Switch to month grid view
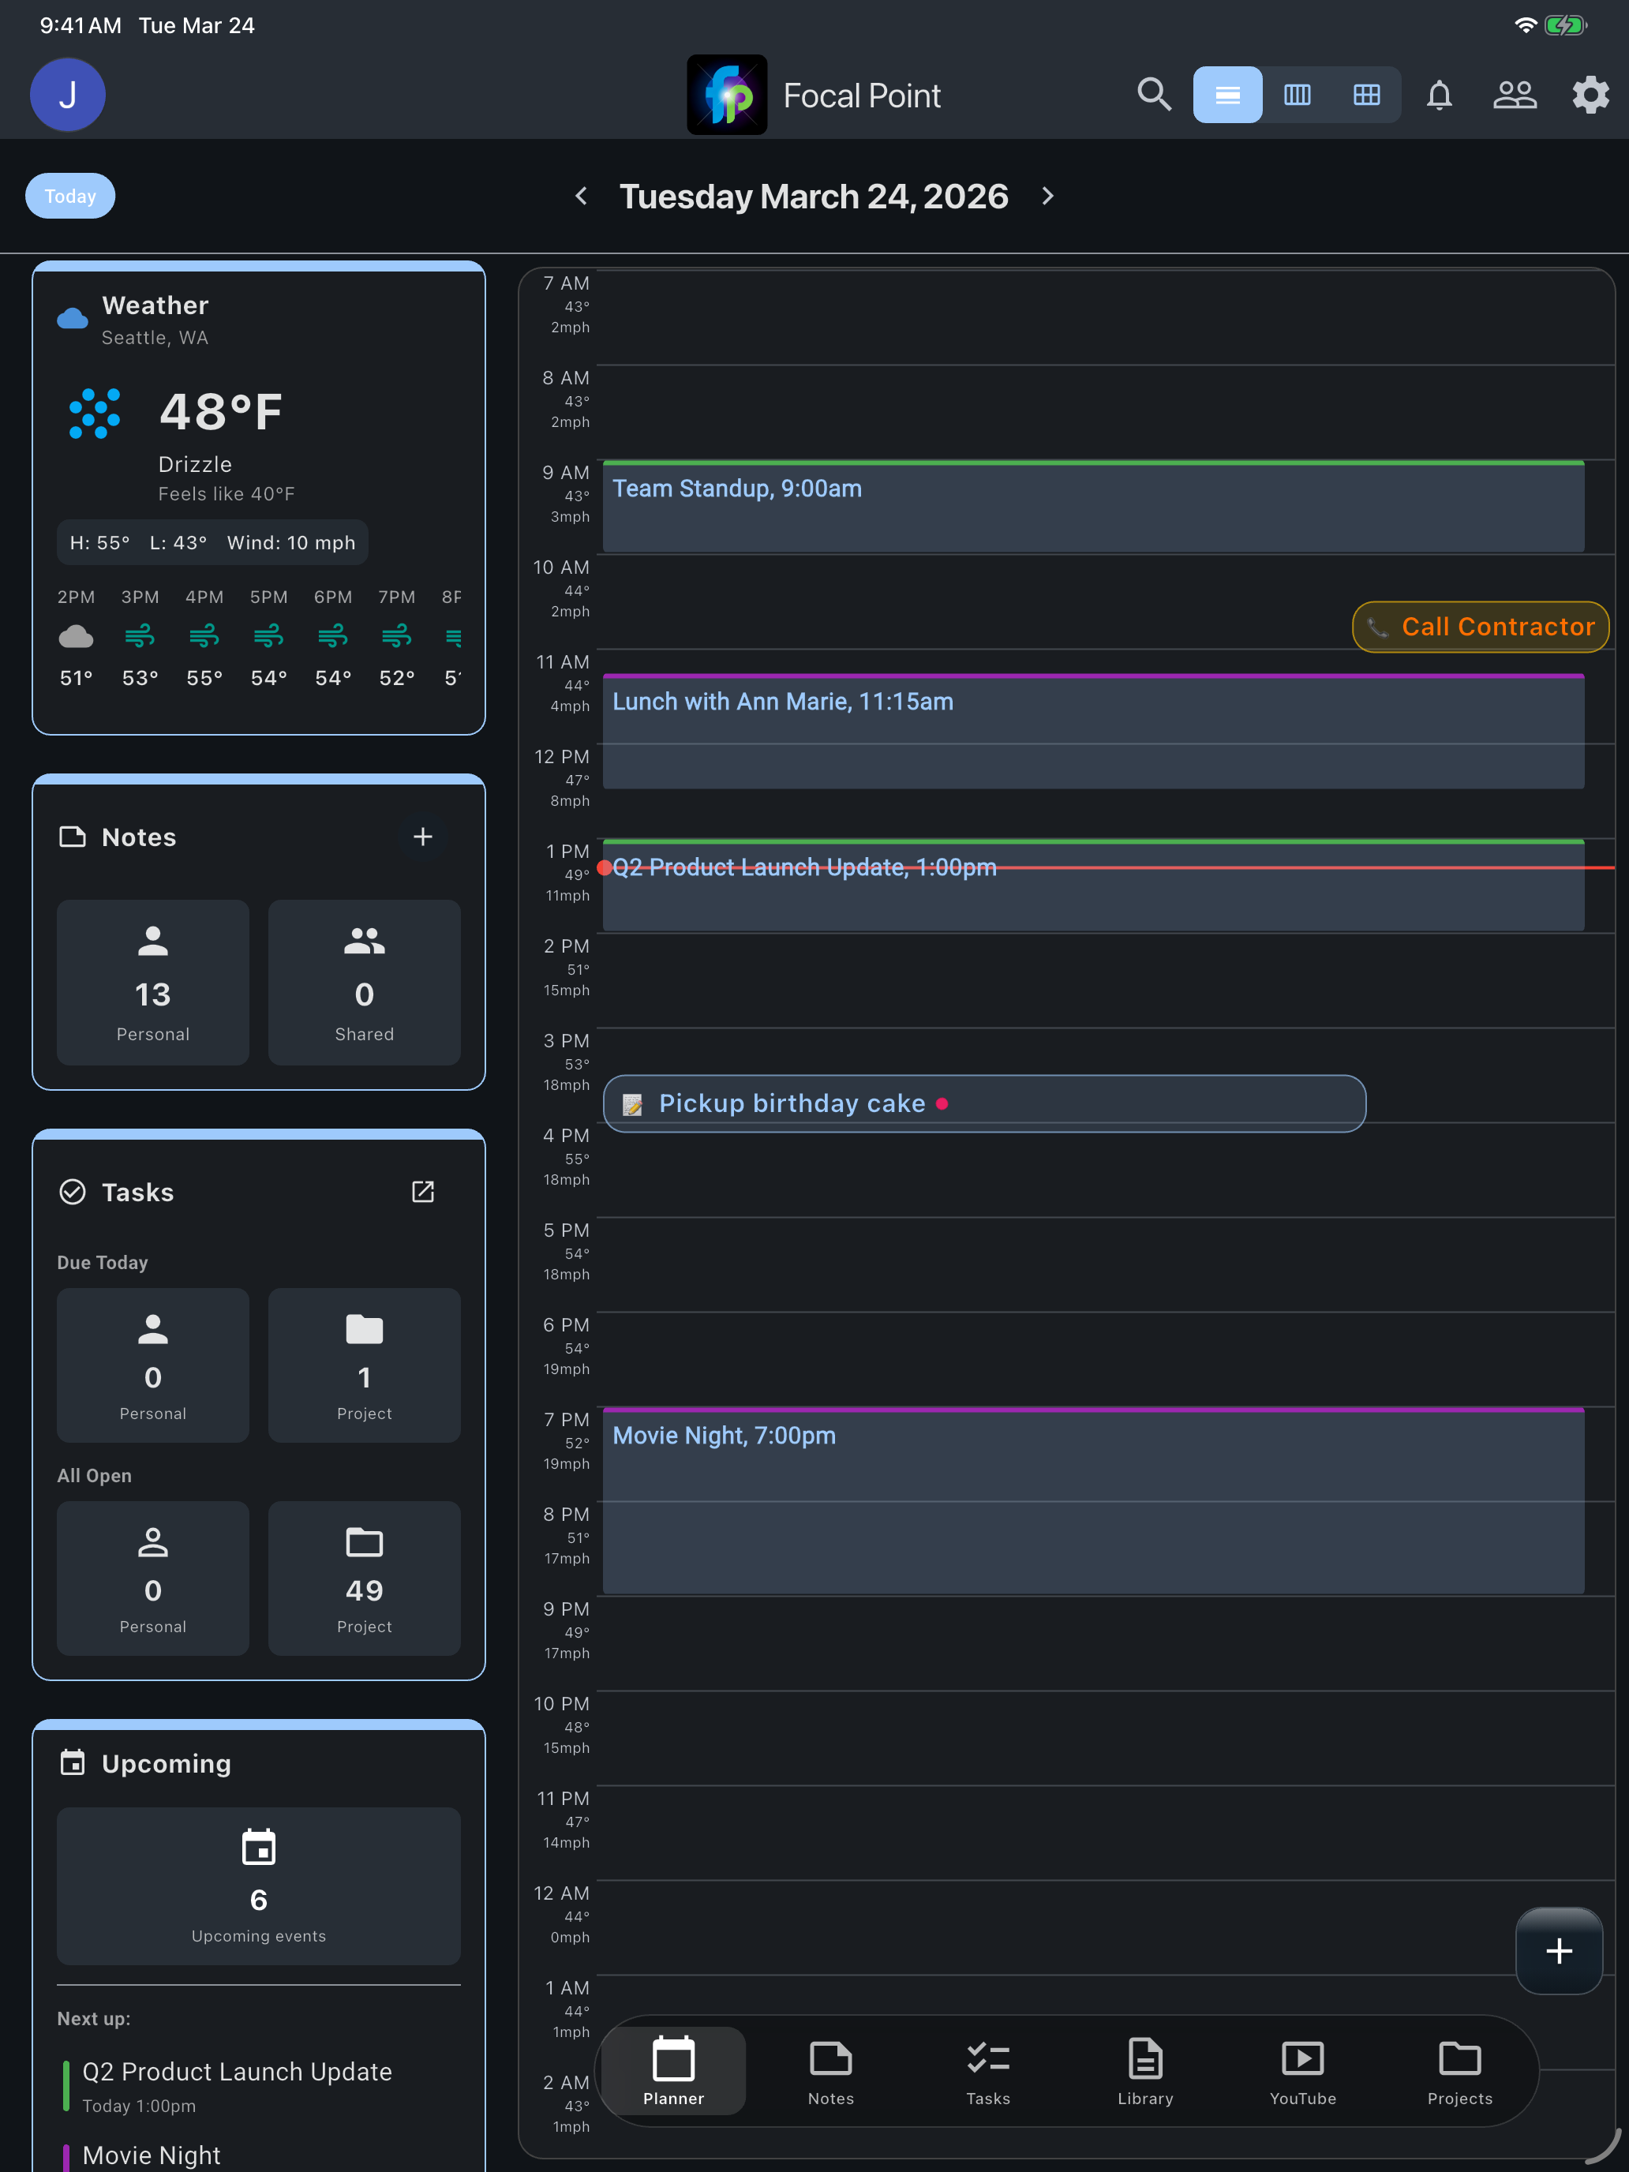The width and height of the screenshot is (1629, 2172). coord(1366,94)
